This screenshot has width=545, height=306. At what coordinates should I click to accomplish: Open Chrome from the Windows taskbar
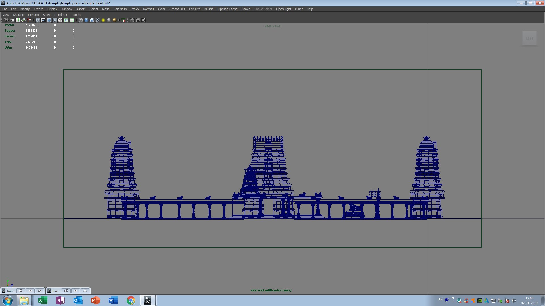click(x=131, y=300)
